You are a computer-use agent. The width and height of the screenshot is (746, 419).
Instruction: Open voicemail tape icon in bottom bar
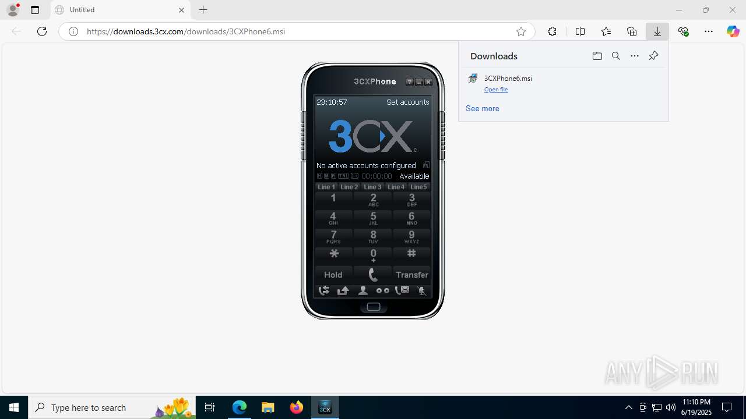tap(382, 290)
